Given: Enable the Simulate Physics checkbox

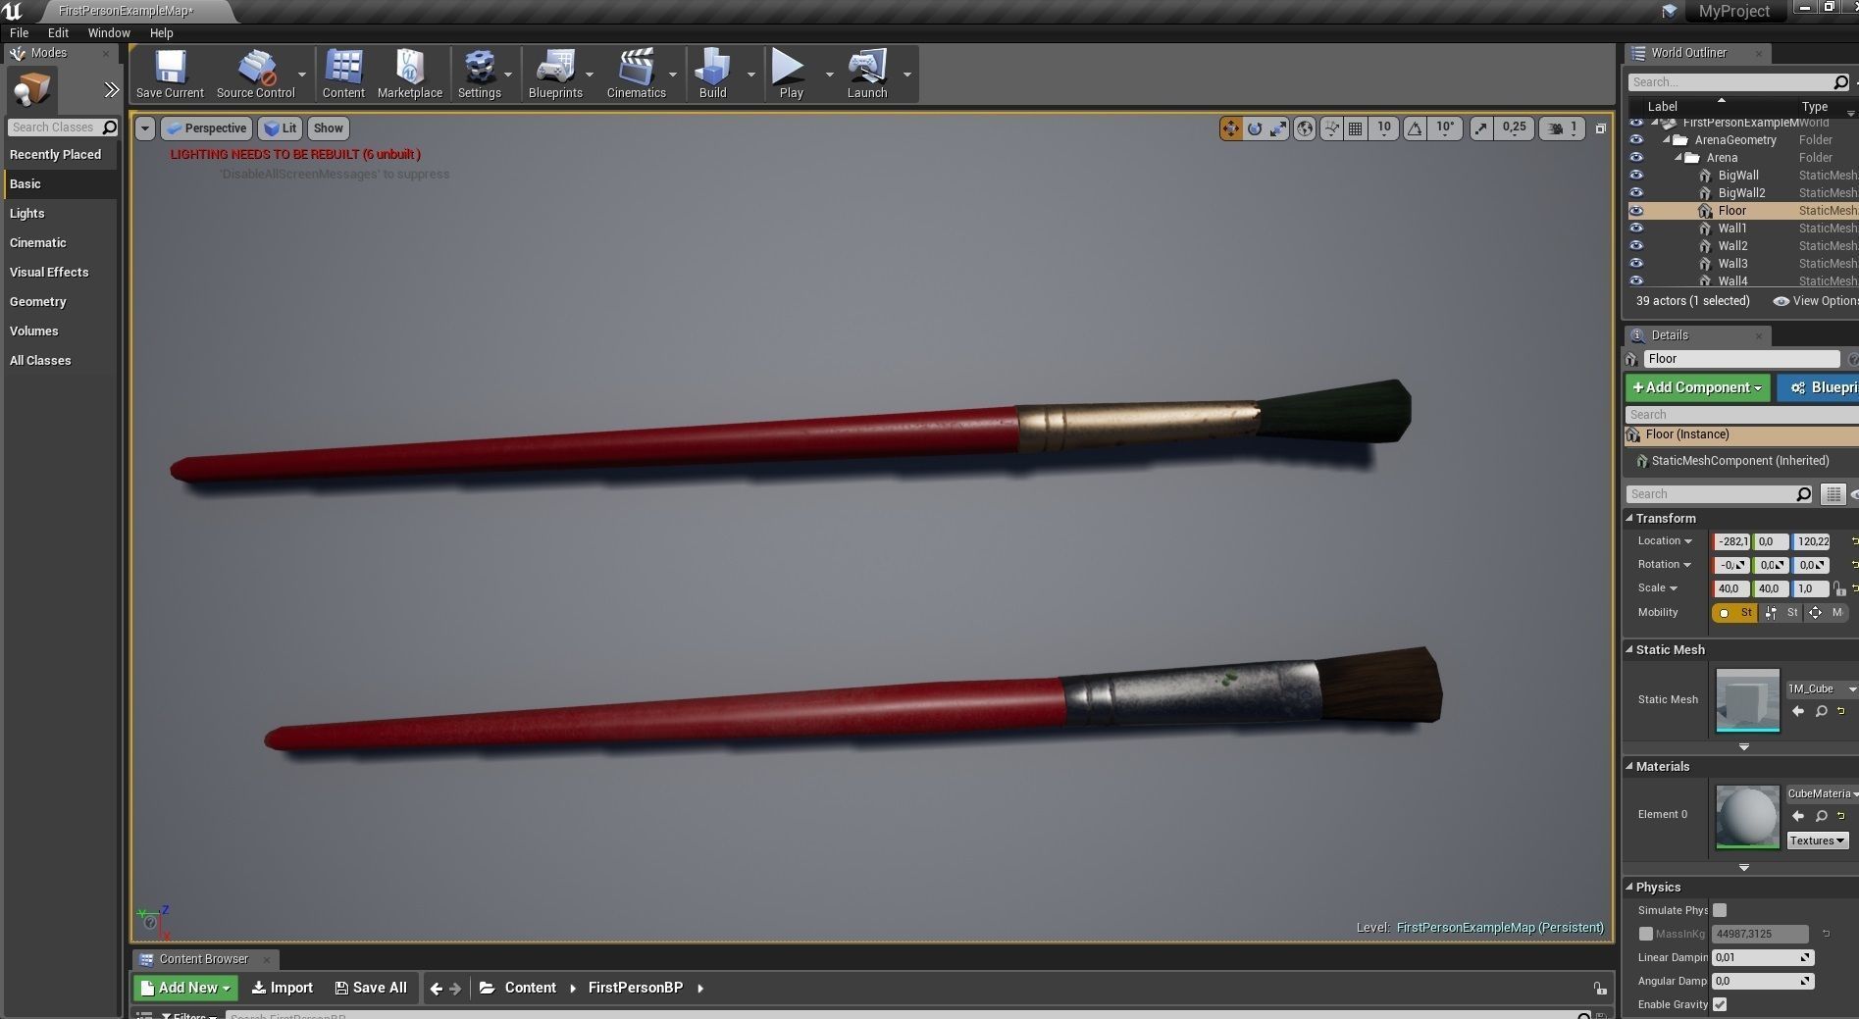Looking at the screenshot, I should coord(1720,910).
